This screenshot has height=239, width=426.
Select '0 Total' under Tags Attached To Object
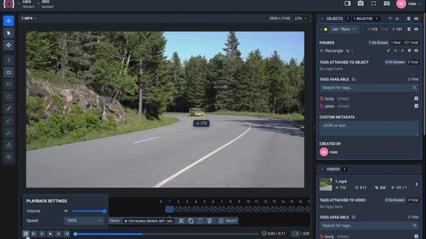click(x=413, y=62)
